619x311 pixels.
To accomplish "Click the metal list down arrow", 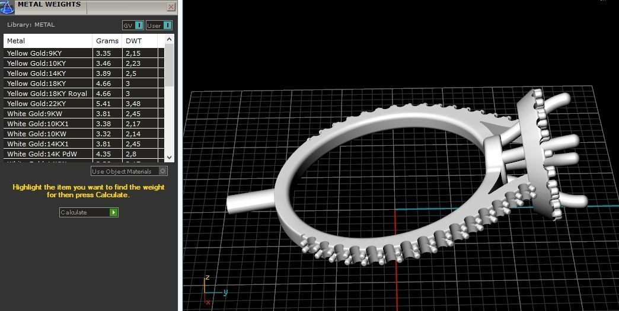I will [x=169, y=157].
